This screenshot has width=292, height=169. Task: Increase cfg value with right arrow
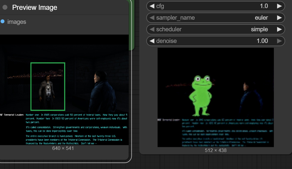(x=279, y=6)
